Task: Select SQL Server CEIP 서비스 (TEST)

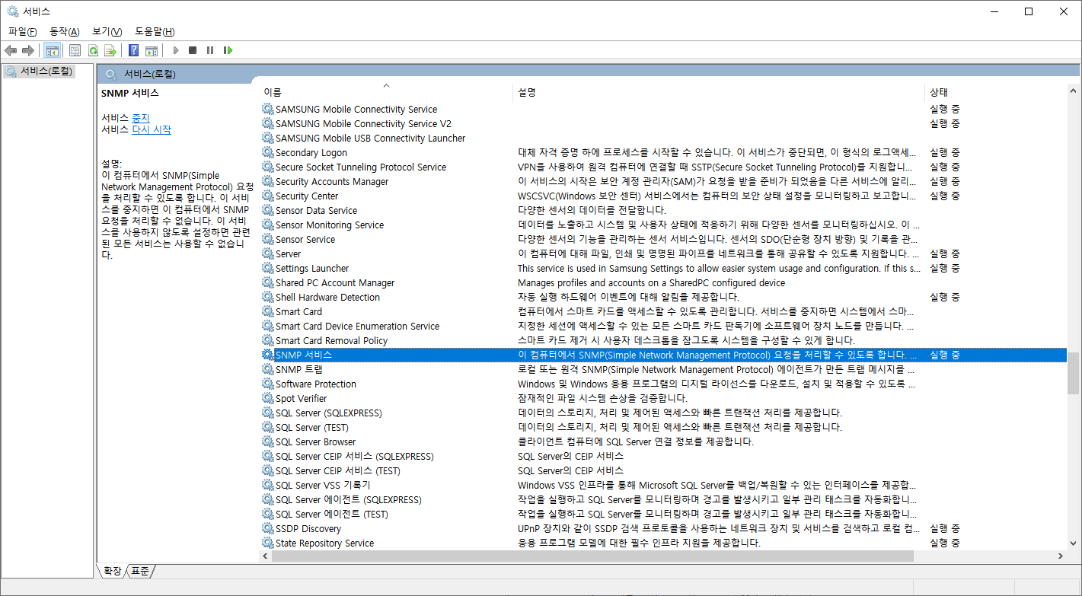Action: tap(337, 470)
